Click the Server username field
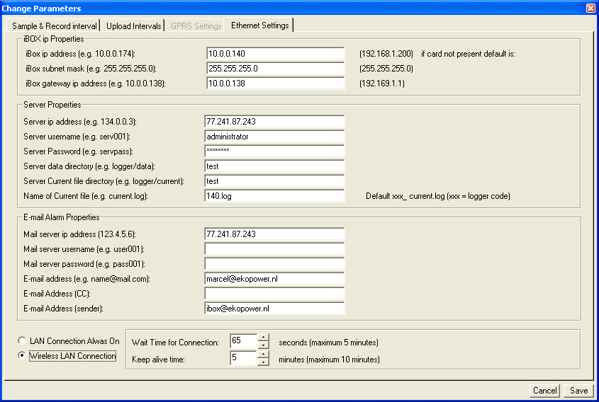The height and width of the screenshot is (402, 599). [274, 137]
